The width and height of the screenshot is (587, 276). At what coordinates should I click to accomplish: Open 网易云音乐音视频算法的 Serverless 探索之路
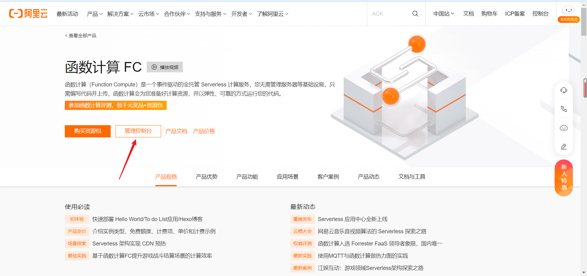click(x=372, y=231)
